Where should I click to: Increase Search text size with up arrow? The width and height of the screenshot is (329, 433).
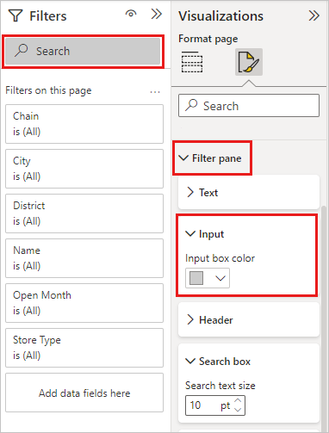click(238, 400)
